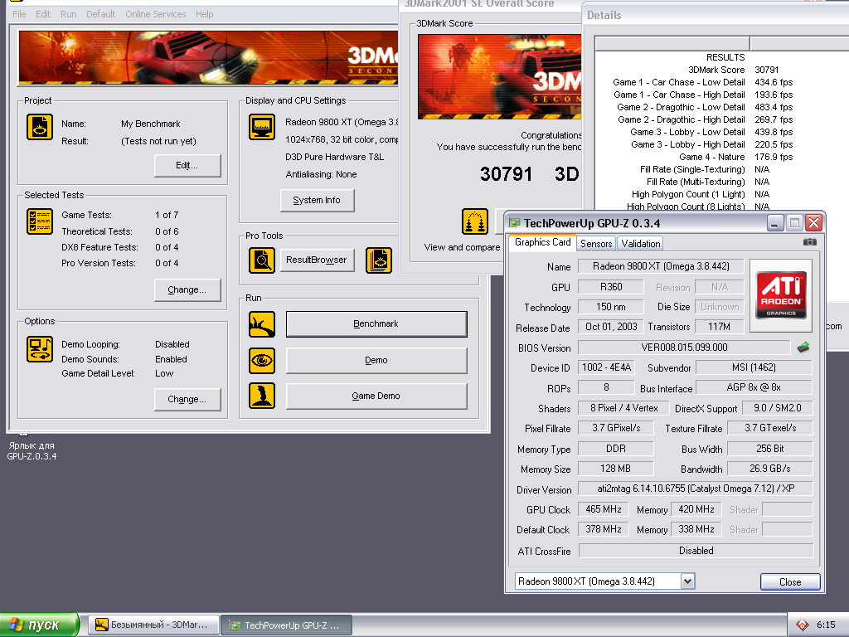Click the Benchmark run icon

point(262,324)
